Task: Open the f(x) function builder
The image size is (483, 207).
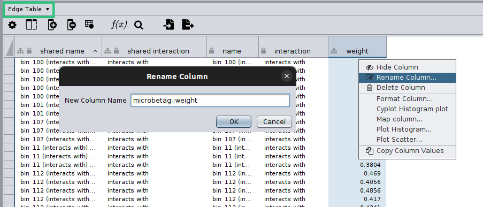Action: pos(119,25)
